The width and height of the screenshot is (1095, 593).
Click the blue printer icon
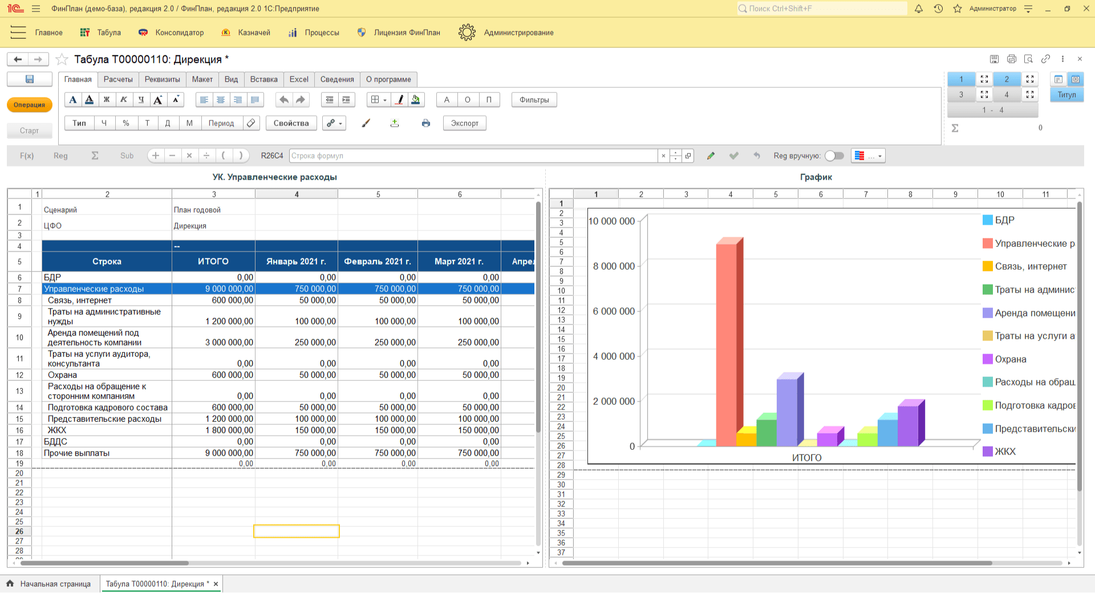(425, 123)
